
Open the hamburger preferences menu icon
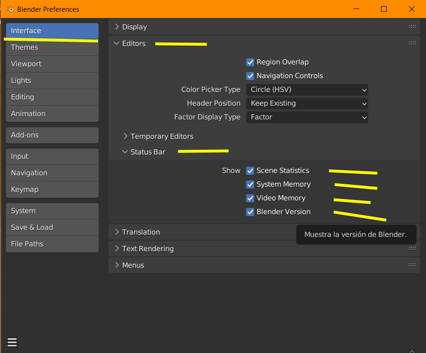pos(12,342)
